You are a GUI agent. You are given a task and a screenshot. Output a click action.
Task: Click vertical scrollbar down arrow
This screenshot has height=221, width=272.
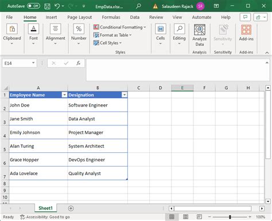pos(268,201)
